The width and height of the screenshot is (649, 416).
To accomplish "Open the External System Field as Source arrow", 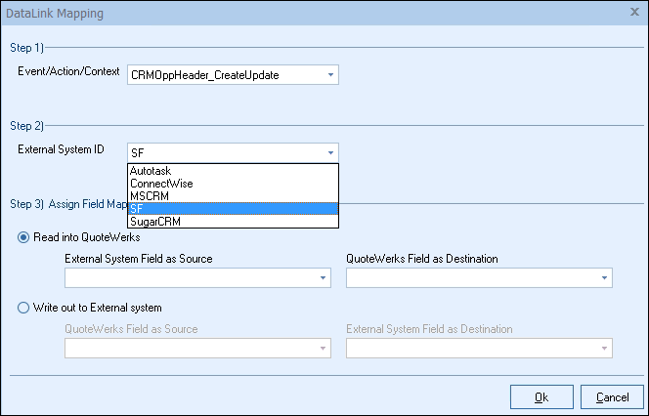I will pyautogui.click(x=323, y=278).
